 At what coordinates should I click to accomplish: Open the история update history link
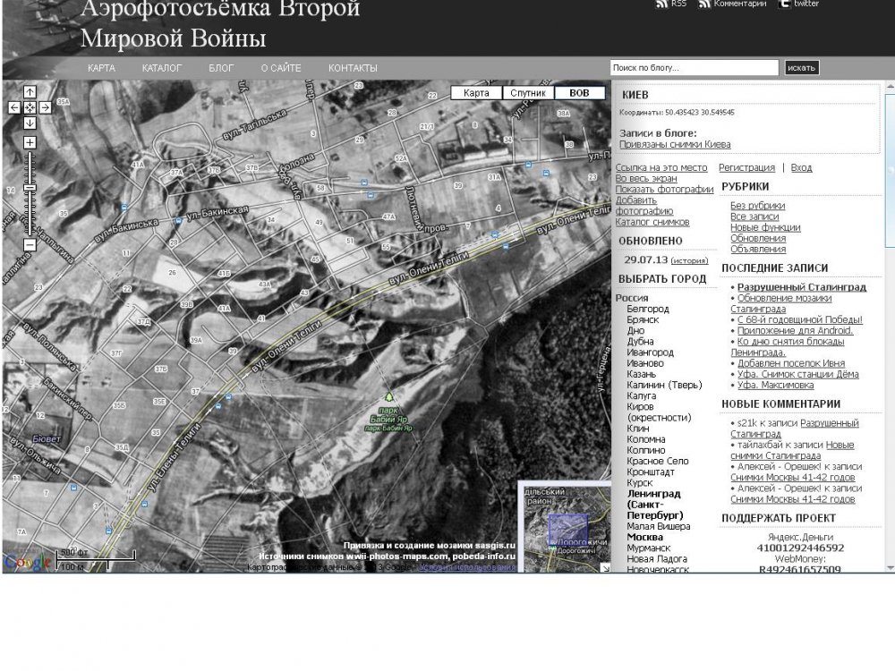[689, 260]
